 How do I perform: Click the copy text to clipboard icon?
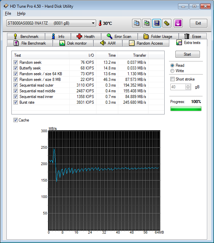pos(136,23)
